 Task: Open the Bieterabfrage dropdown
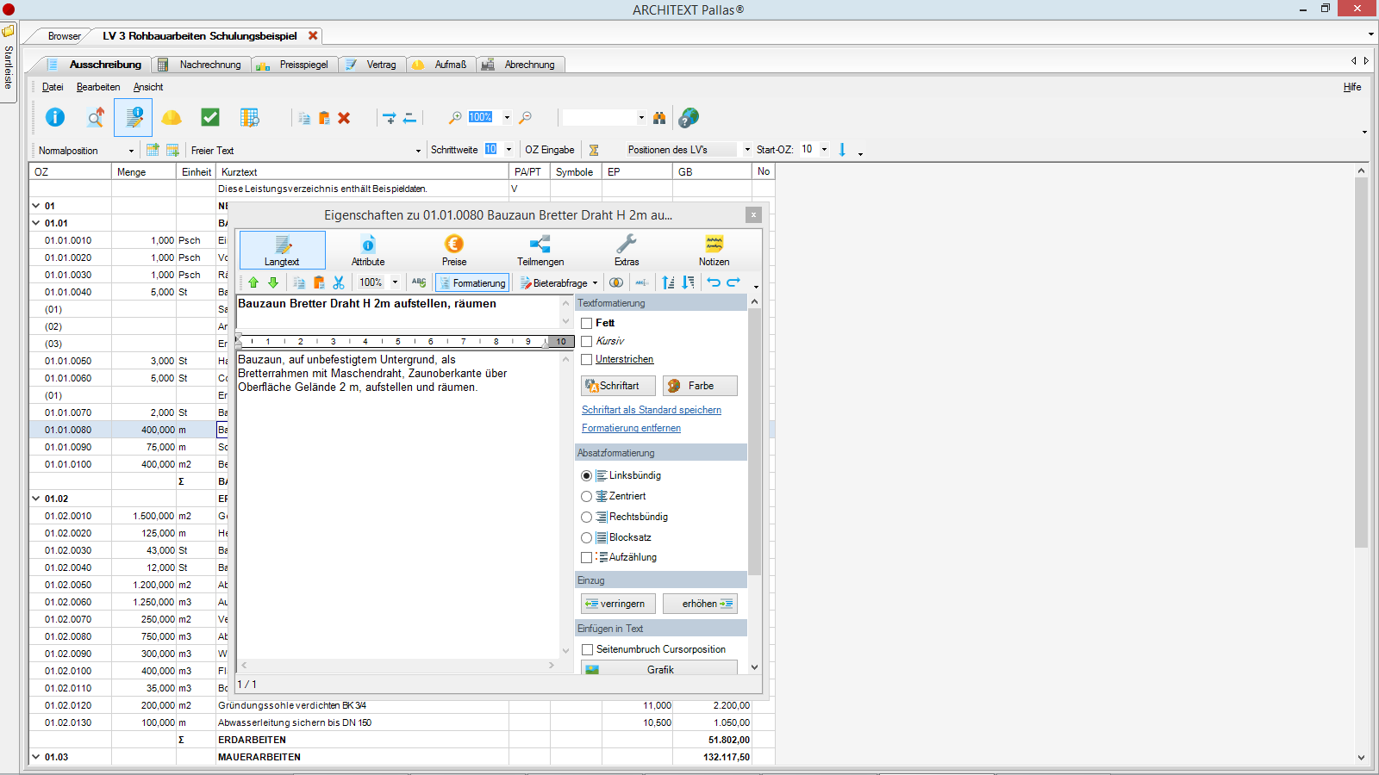(558, 282)
